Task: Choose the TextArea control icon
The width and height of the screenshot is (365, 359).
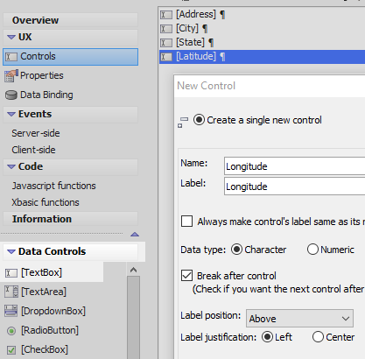Action: coord(11,292)
